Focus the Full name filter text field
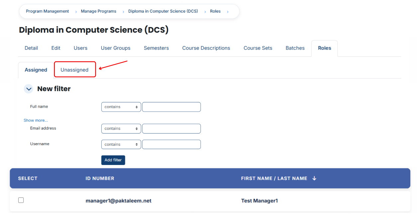The width and height of the screenshot is (417, 216). [x=171, y=107]
